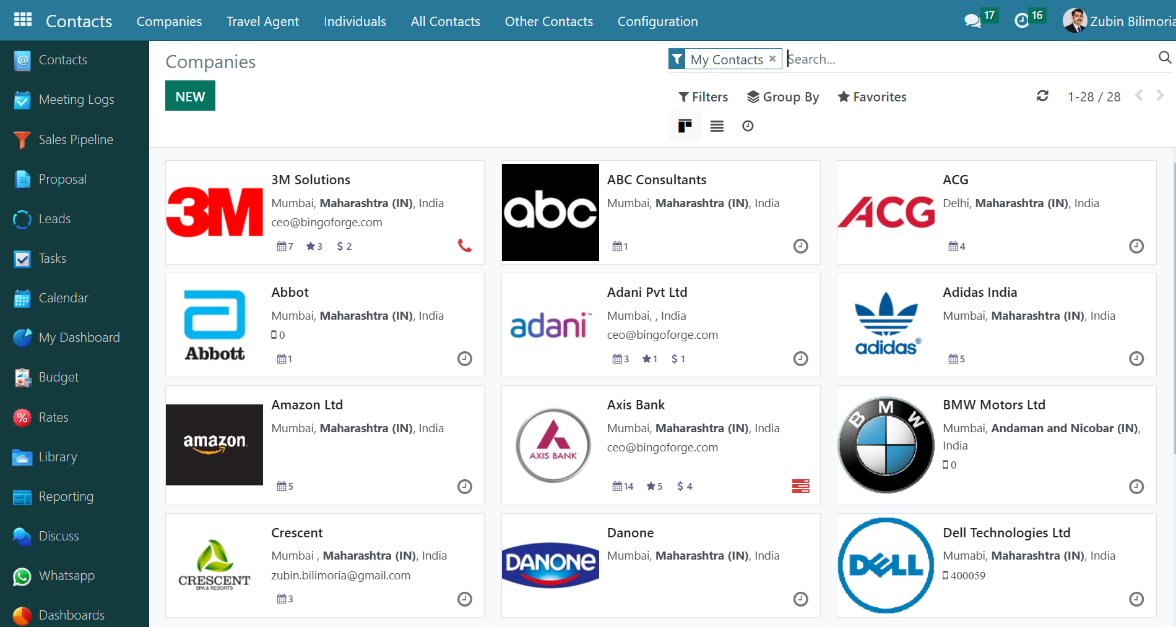Open the Favorites dropdown
This screenshot has height=627, width=1176.
point(871,96)
